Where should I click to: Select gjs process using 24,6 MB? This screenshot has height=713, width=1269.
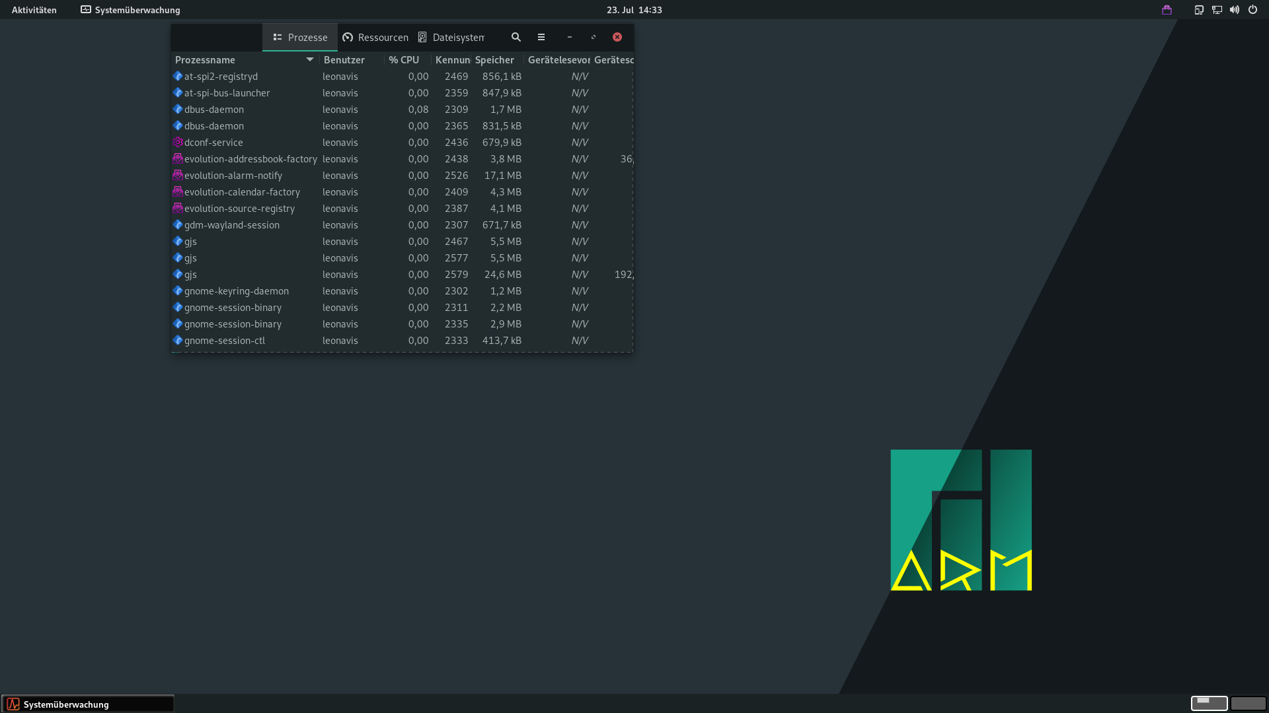coord(403,274)
